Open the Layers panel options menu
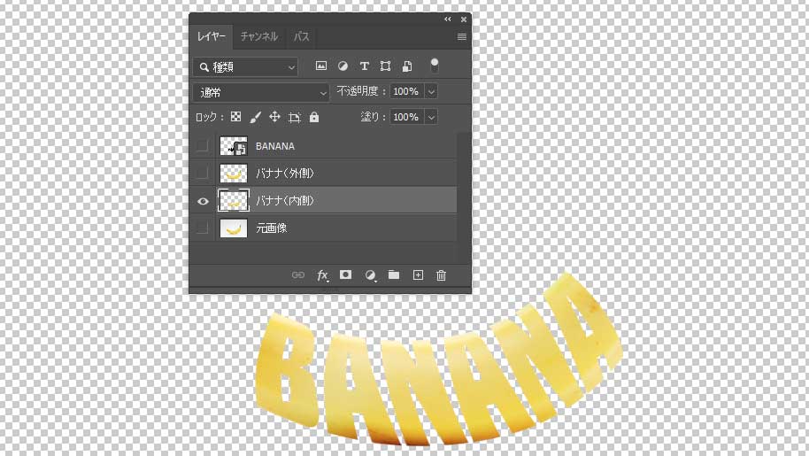 (462, 36)
